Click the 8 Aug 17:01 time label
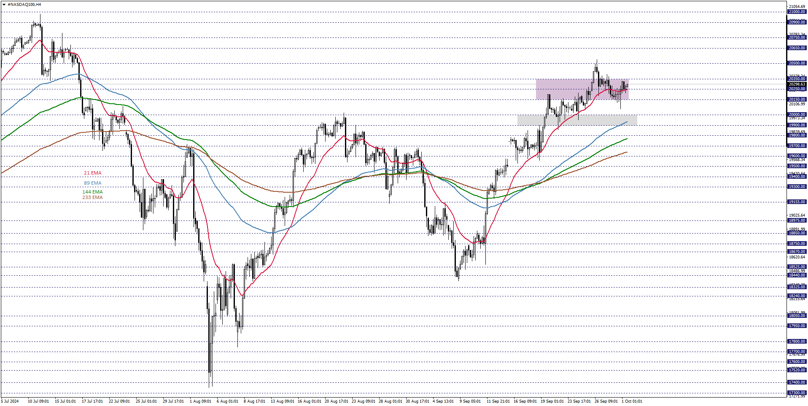The image size is (808, 406). [254, 401]
